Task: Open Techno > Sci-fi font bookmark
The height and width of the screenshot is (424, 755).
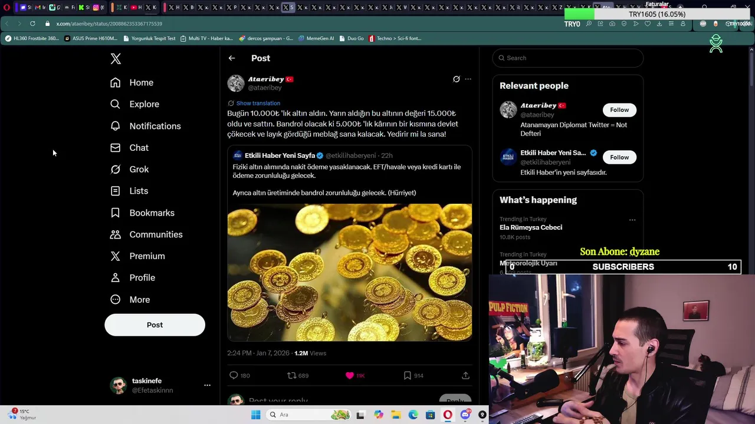Action: click(395, 38)
